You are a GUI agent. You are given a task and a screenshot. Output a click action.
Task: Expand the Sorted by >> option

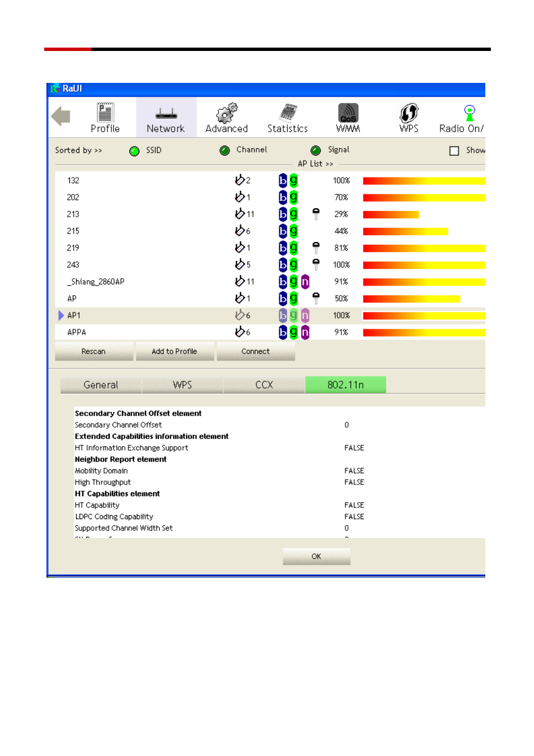click(78, 150)
